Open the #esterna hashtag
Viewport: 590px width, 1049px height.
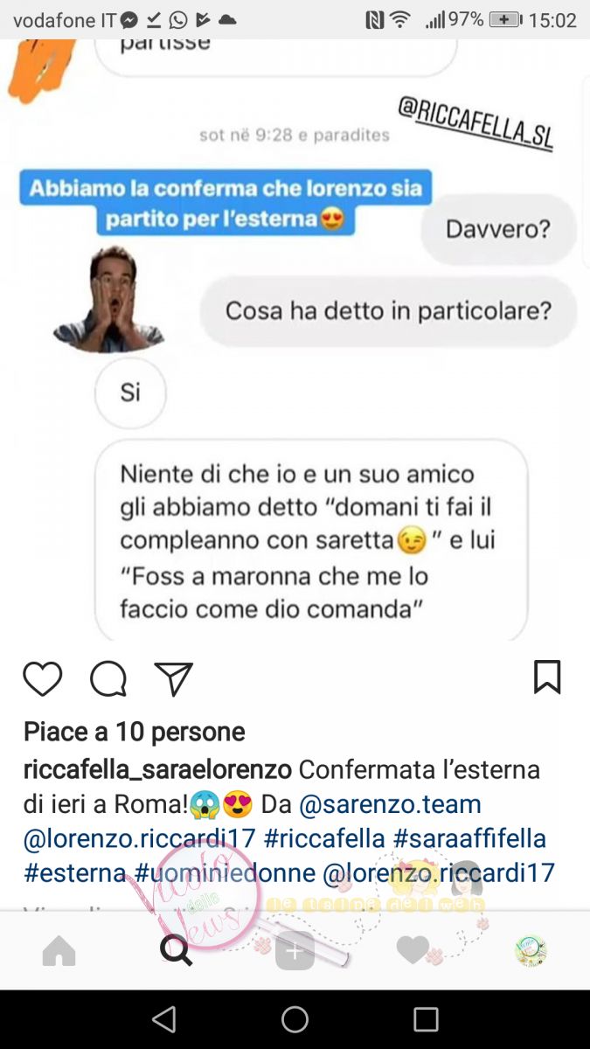click(75, 872)
